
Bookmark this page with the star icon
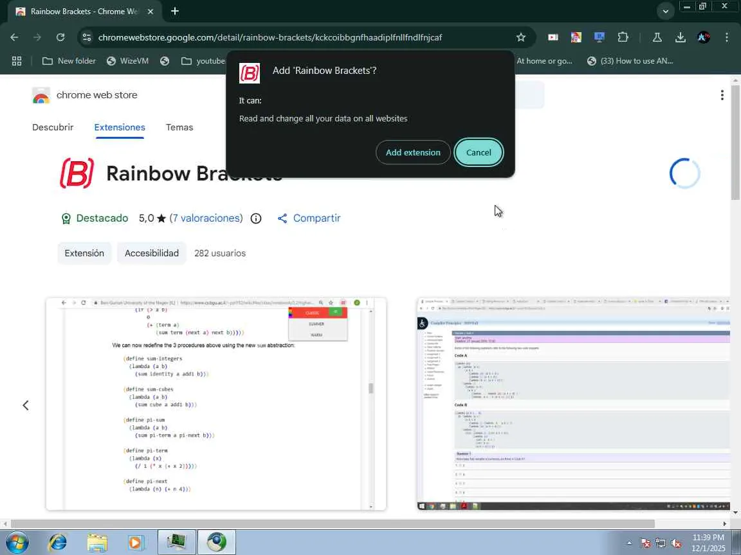tap(521, 37)
